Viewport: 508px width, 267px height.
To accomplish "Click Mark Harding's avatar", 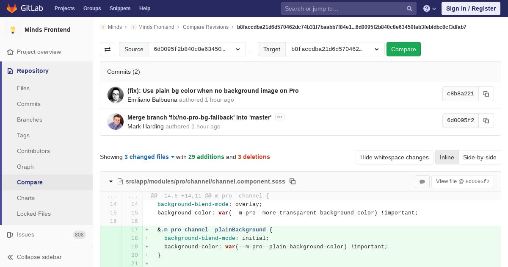I will tap(116, 122).
